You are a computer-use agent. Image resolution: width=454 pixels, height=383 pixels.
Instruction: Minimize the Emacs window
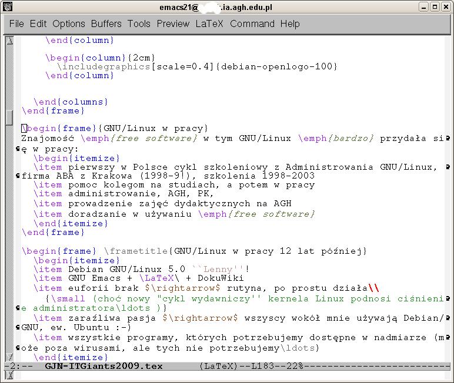(423, 6)
